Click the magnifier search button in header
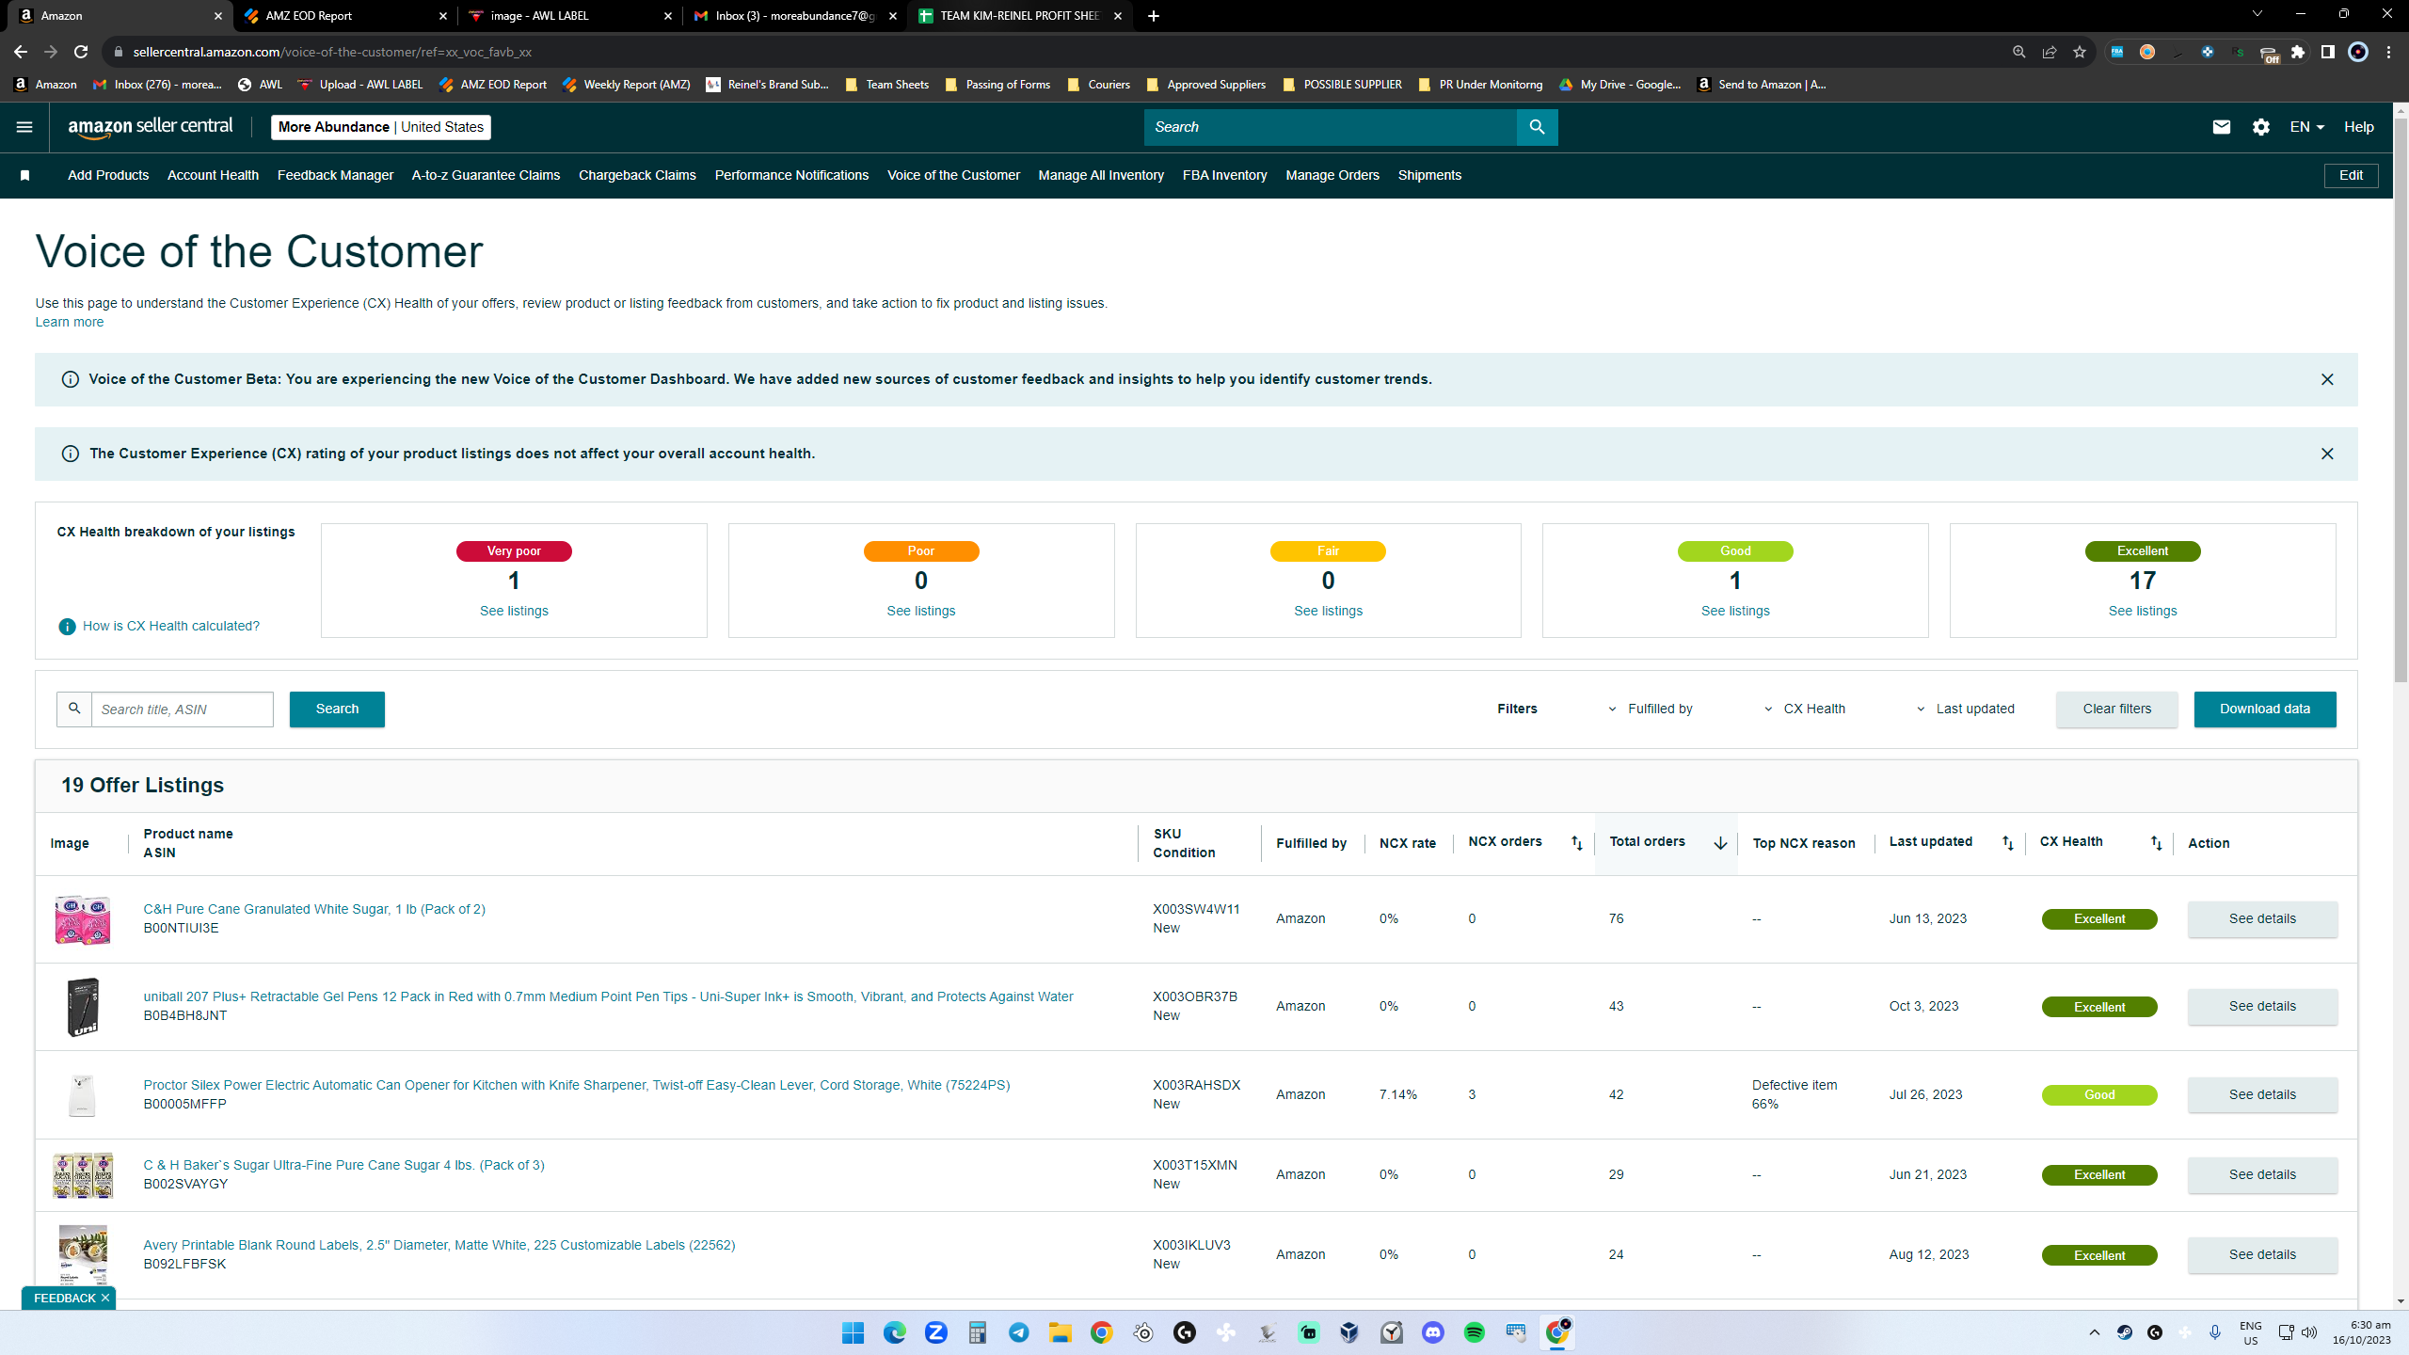Image resolution: width=2409 pixels, height=1355 pixels. pos(1537,127)
